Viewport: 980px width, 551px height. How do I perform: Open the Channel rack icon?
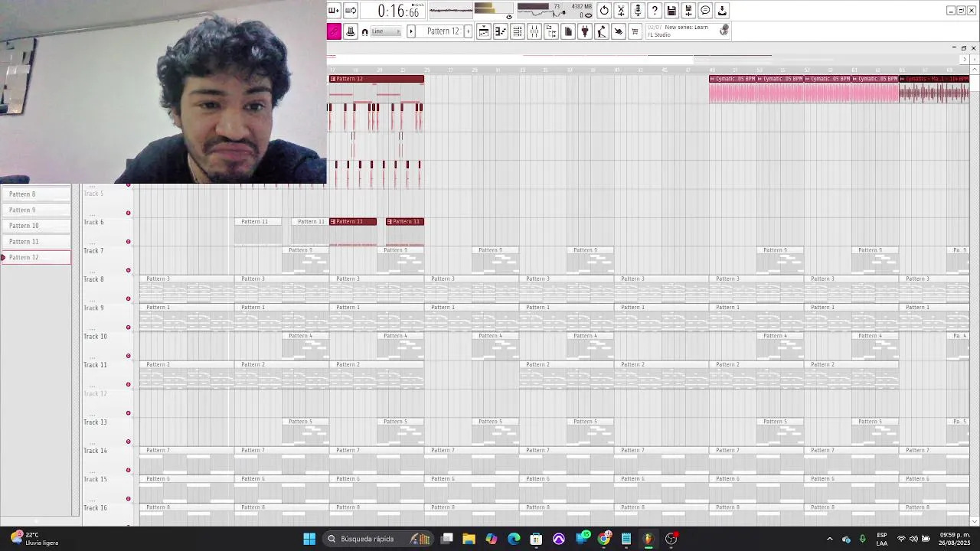tap(517, 31)
